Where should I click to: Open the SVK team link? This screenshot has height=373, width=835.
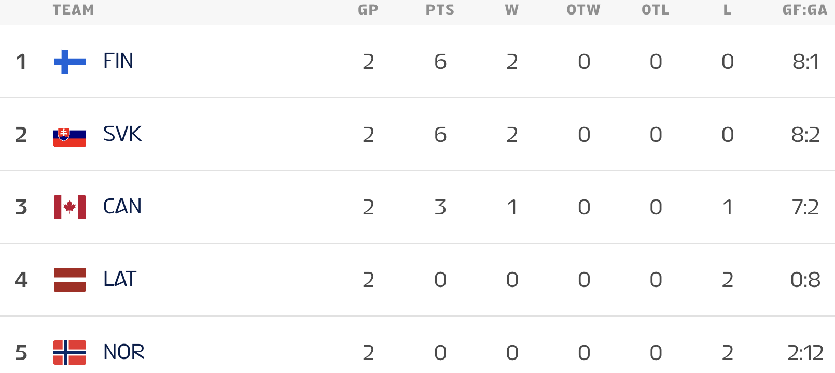(122, 134)
